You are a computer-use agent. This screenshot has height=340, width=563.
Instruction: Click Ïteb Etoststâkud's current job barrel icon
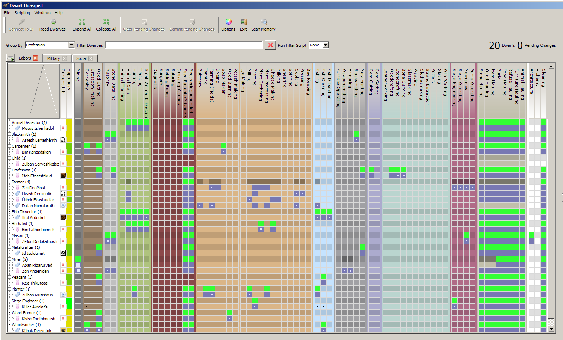(x=63, y=176)
